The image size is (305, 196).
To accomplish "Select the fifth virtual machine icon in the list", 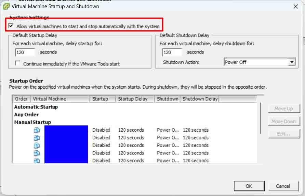I will tap(37, 160).
